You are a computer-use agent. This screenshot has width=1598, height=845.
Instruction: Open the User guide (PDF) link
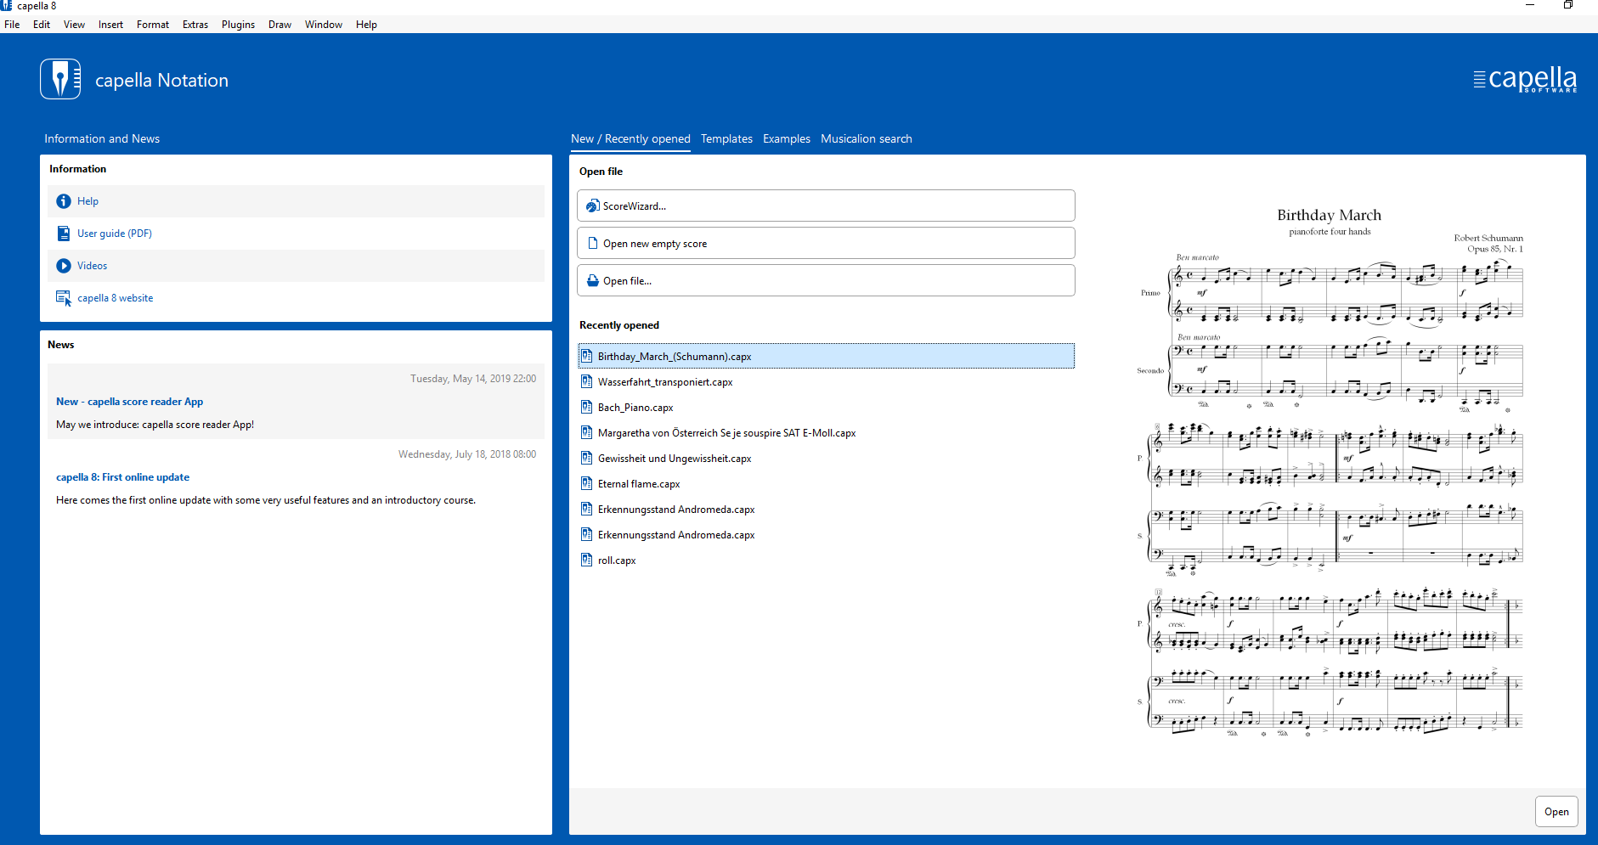[x=115, y=234]
